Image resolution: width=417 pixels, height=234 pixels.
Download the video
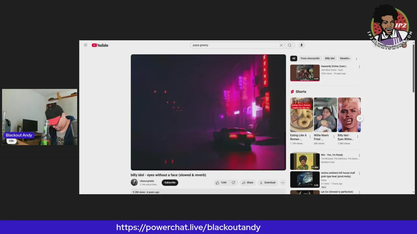pos(267,183)
